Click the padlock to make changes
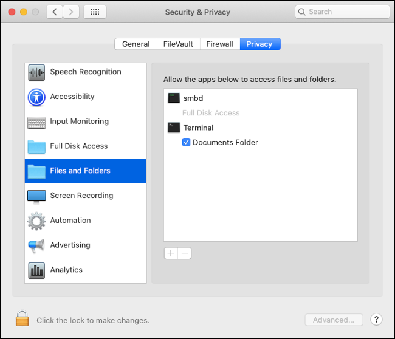 tap(22, 319)
